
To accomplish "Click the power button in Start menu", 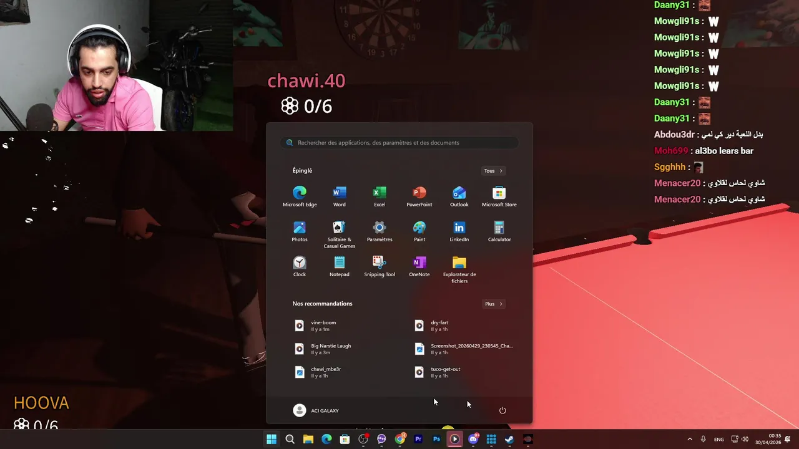I will pyautogui.click(x=502, y=410).
